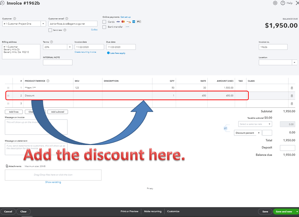Click the Internal note field
Image resolution: width=299 pixels, height=217 pixels.
coord(57,62)
